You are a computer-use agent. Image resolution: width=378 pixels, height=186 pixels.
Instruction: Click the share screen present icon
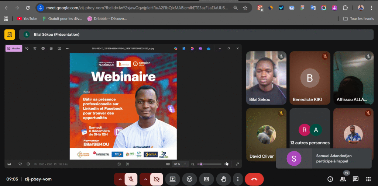(x=172, y=179)
